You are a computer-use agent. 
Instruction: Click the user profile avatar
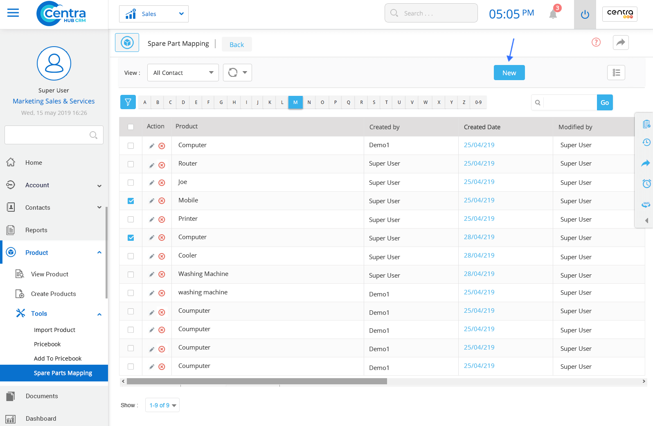[54, 63]
